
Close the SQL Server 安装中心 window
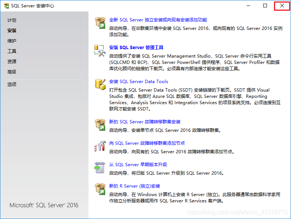282,6
